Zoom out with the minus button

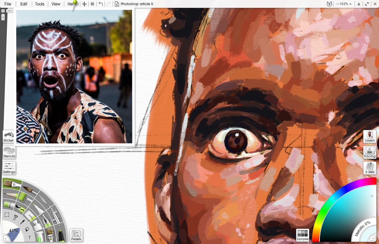337,4
